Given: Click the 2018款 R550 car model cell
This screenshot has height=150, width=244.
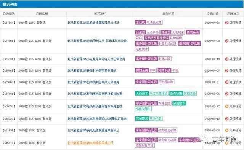Looking at the screenshot, I should 32,23.
